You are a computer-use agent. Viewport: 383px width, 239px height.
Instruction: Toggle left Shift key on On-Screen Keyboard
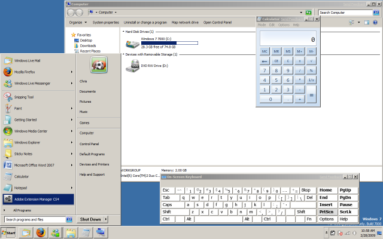coord(168,212)
